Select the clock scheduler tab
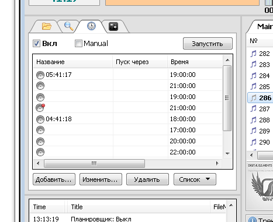 click(x=91, y=26)
